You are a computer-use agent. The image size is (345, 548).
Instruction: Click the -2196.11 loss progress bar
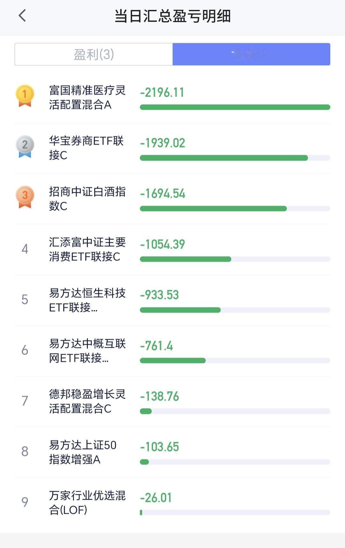pyautogui.click(x=235, y=107)
